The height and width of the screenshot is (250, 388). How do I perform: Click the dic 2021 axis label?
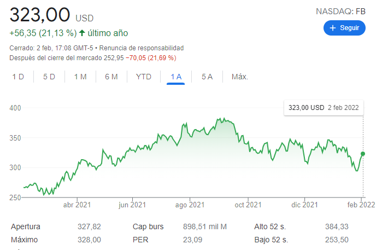(304, 205)
